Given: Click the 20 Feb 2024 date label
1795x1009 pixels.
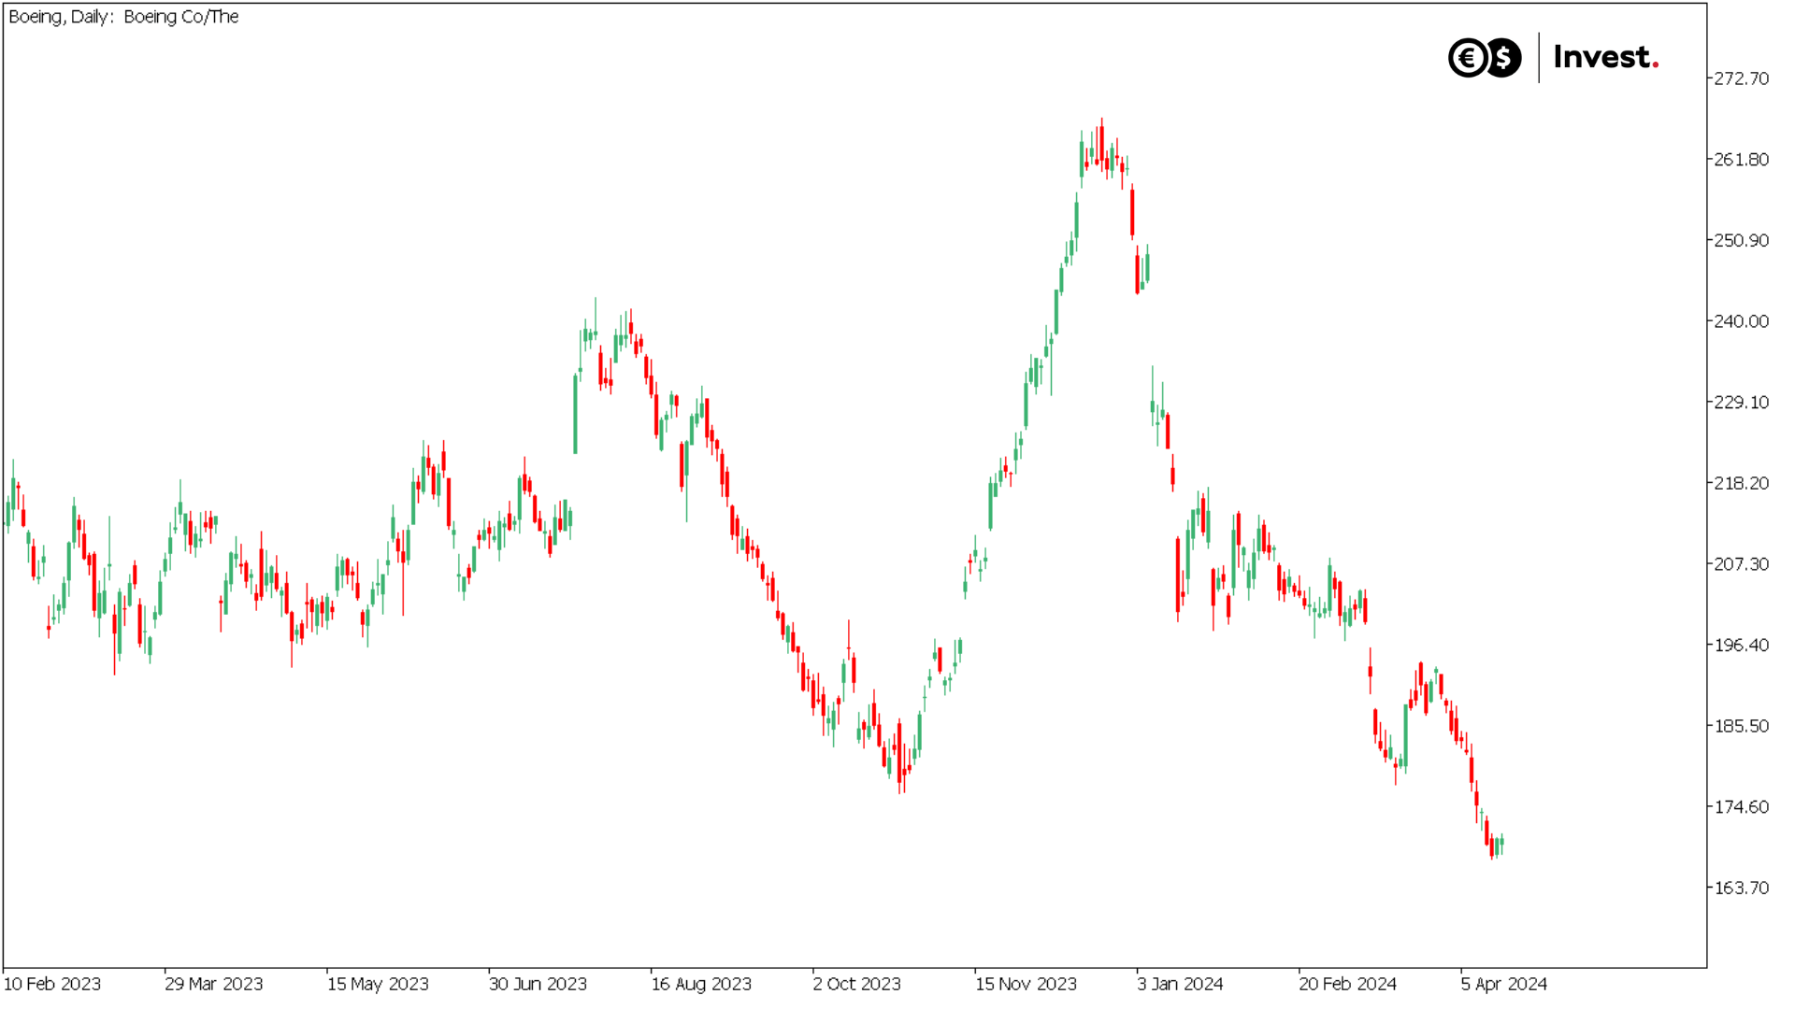Looking at the screenshot, I should pyautogui.click(x=1347, y=984).
